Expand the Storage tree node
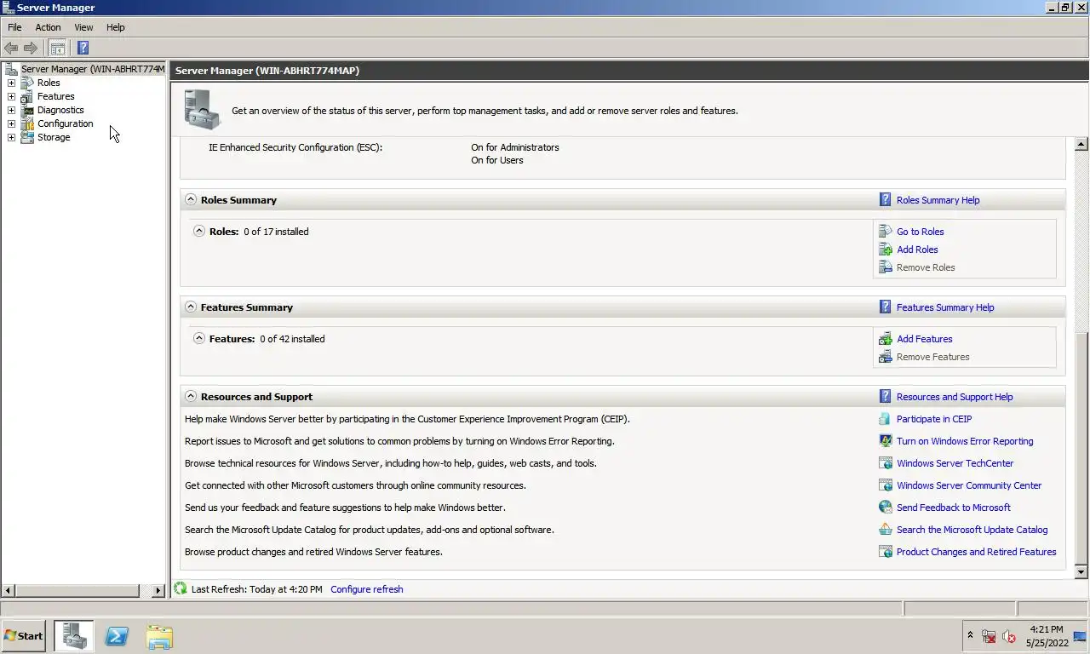Image resolution: width=1090 pixels, height=654 pixels. click(11, 137)
